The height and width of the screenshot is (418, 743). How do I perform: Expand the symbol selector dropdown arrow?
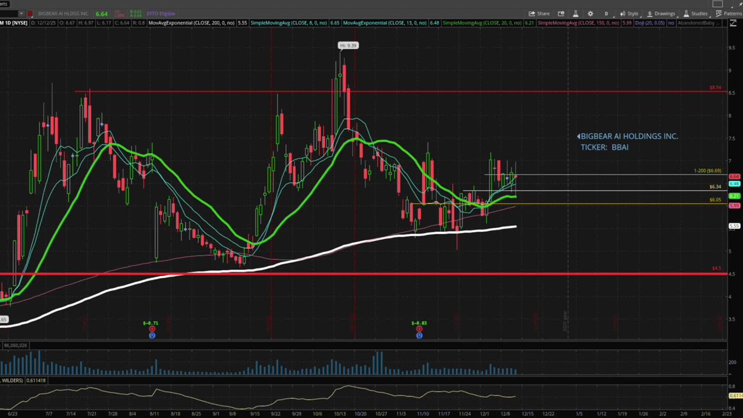pyautogui.click(x=21, y=14)
